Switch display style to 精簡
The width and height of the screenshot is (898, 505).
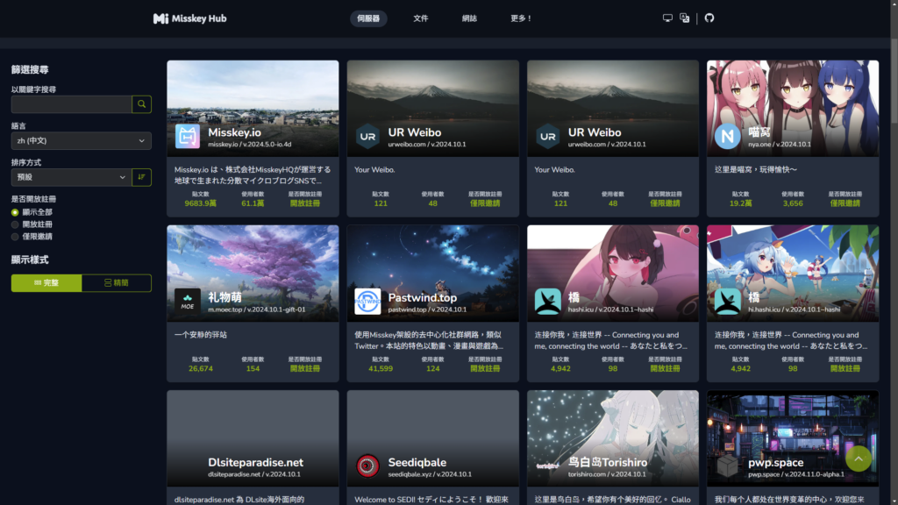click(x=117, y=283)
